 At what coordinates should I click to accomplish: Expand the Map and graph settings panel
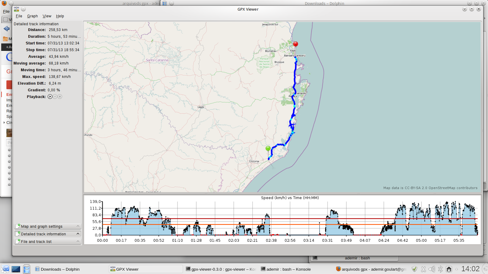coord(48,226)
